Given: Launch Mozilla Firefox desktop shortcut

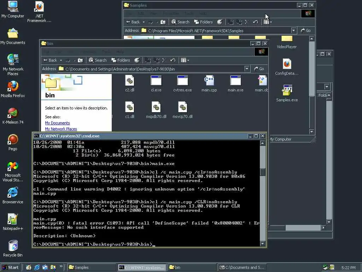Looking at the screenshot, I should tap(13, 89).
